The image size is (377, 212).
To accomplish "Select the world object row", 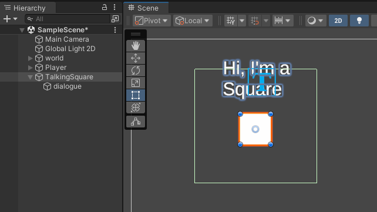I will pos(61,58).
